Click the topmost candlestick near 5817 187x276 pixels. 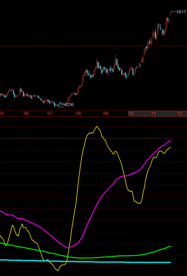point(170,13)
